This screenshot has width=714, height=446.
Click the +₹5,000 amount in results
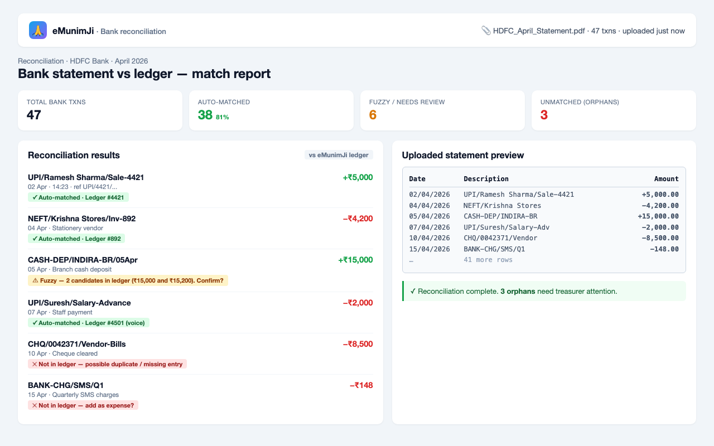[x=358, y=177]
